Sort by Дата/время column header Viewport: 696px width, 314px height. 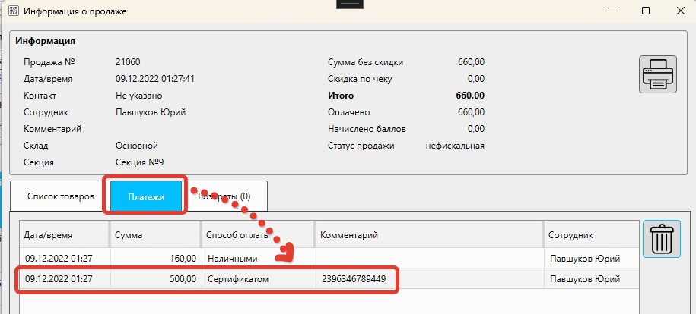64,235
